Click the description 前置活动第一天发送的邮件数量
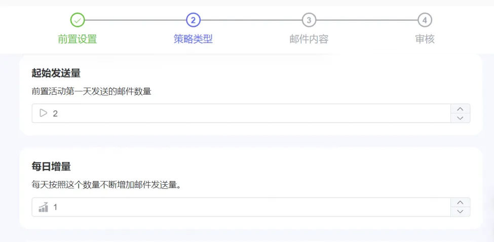494x242 pixels. 91,92
